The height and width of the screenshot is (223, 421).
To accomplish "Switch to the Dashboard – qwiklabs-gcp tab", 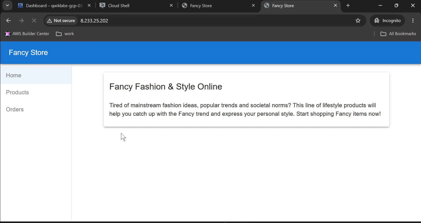I will tap(55, 5).
